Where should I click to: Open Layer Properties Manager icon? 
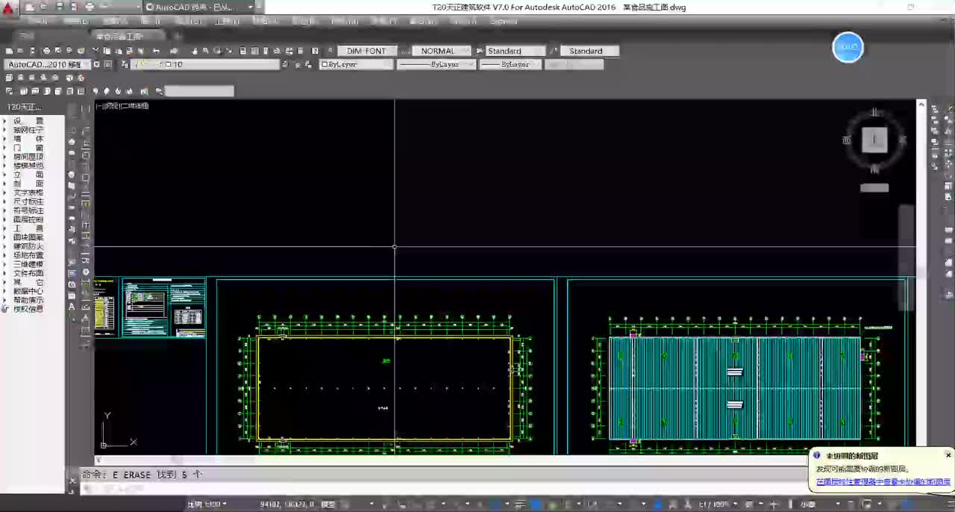[x=125, y=64]
